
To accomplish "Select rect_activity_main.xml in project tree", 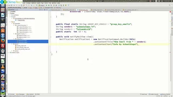I will pyautogui.click(x=23, y=47).
